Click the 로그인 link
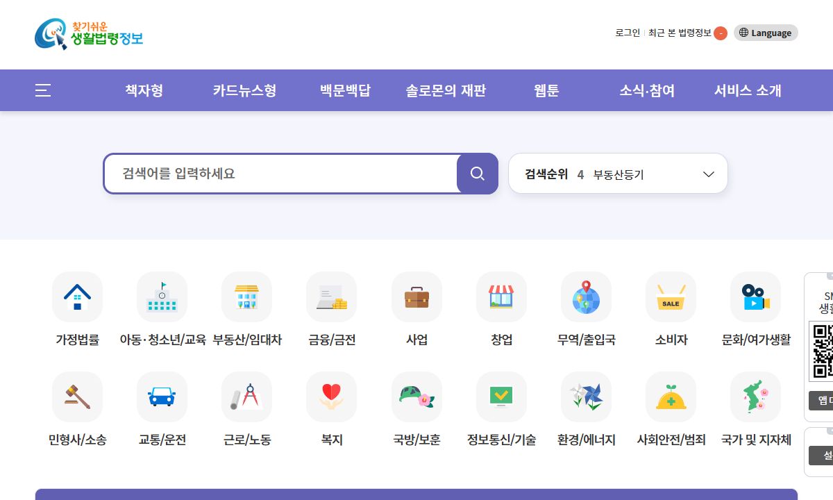Viewport: 833px width, 500px height. pos(628,33)
